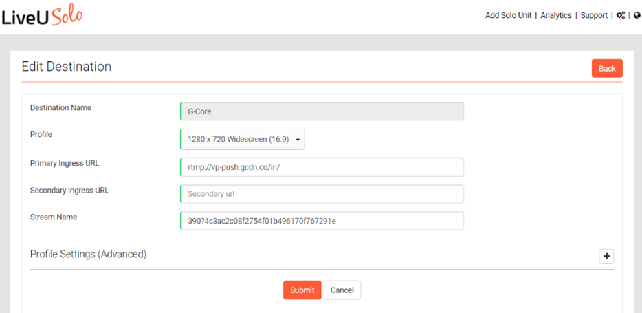Submit the destination form

pyautogui.click(x=302, y=290)
